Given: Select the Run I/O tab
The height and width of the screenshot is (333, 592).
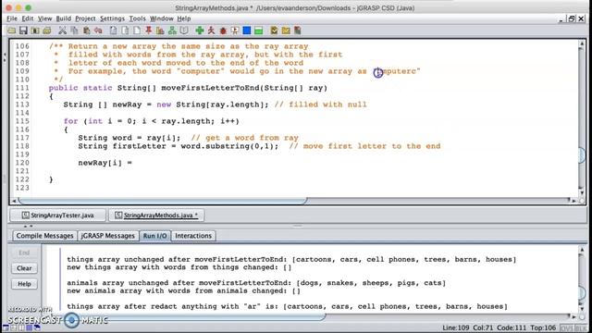Looking at the screenshot, I should (154, 236).
